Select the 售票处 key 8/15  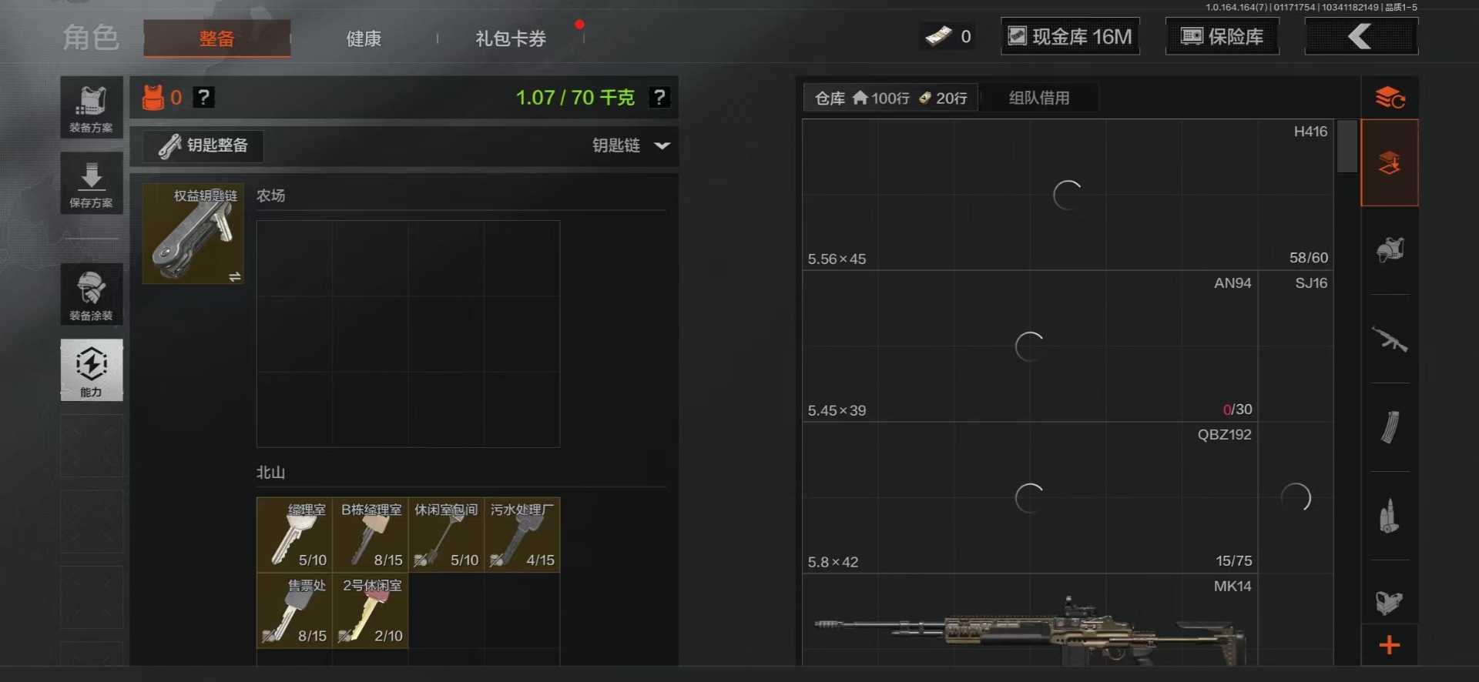tap(294, 610)
